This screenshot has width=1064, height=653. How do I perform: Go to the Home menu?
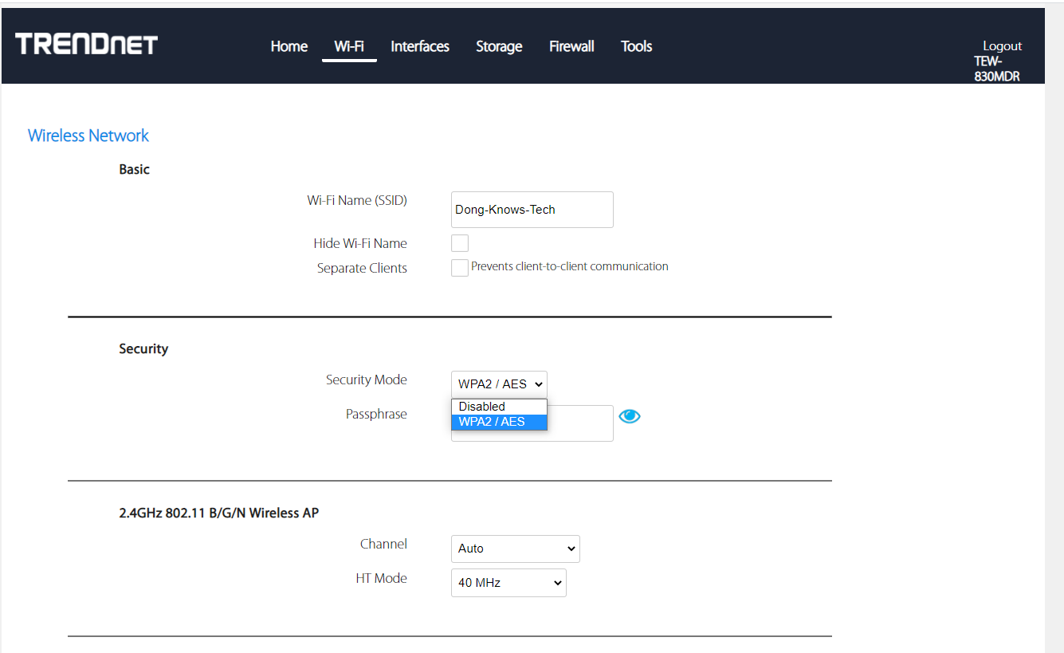(289, 46)
